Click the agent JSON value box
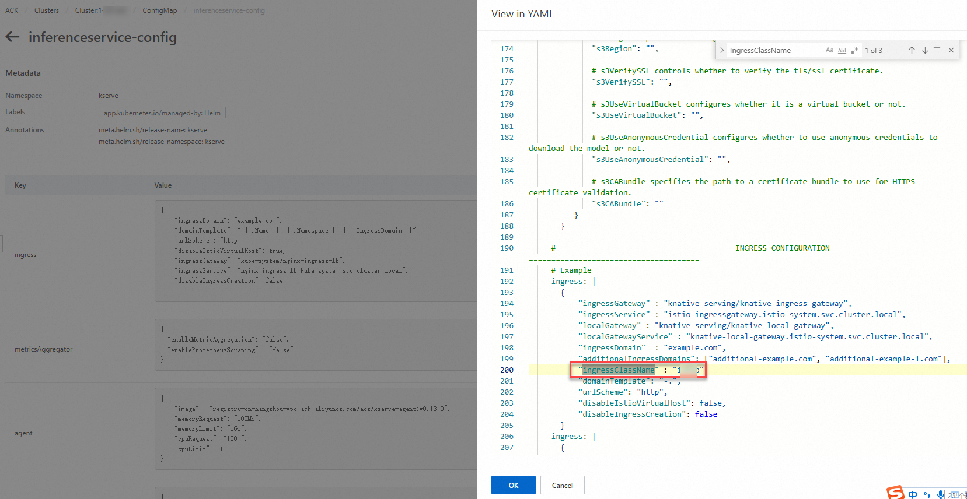 point(316,428)
